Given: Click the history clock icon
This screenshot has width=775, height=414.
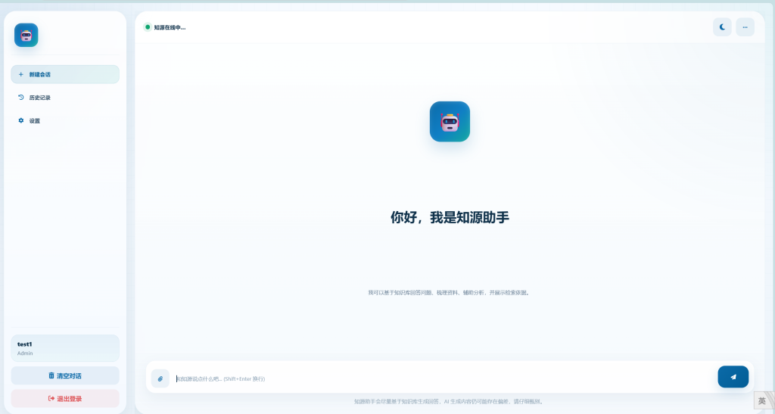Looking at the screenshot, I should click(x=20, y=98).
